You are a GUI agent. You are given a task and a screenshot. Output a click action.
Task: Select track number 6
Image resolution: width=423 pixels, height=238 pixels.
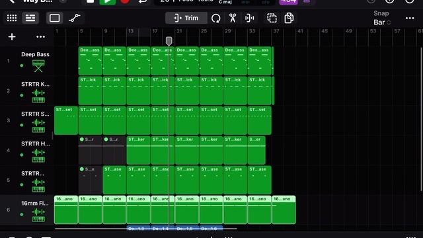(x=9, y=210)
